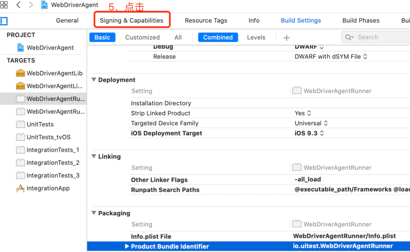Show All build settings
Screen dimensions: 410x252
coord(178,37)
